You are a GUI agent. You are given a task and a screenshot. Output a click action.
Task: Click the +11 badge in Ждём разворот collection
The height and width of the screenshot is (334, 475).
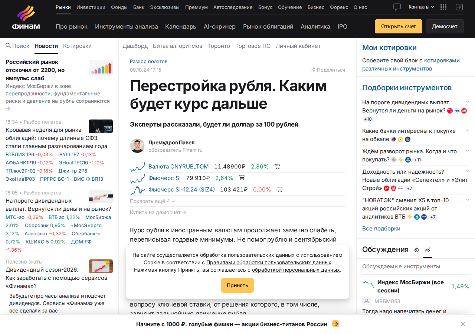[x=417, y=160]
